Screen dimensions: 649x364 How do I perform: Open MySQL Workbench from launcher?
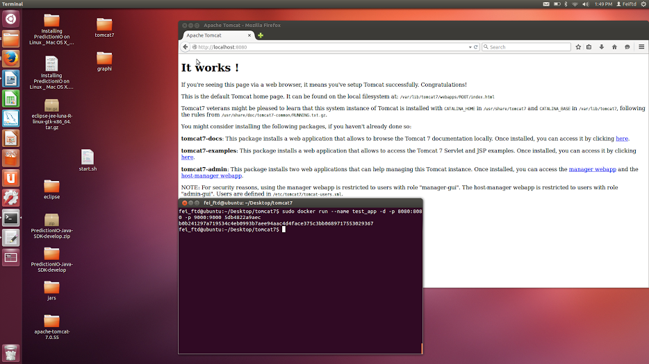[10, 119]
